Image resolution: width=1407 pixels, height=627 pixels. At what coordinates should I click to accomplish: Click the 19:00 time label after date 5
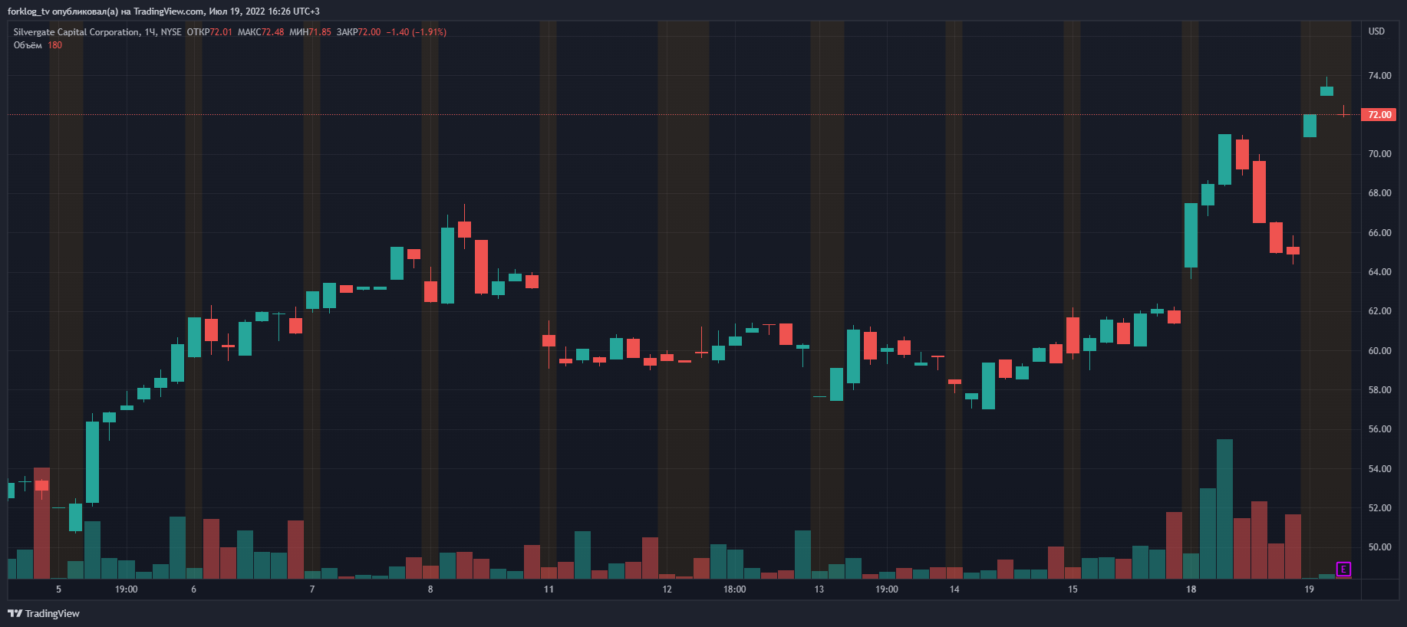[x=127, y=589]
